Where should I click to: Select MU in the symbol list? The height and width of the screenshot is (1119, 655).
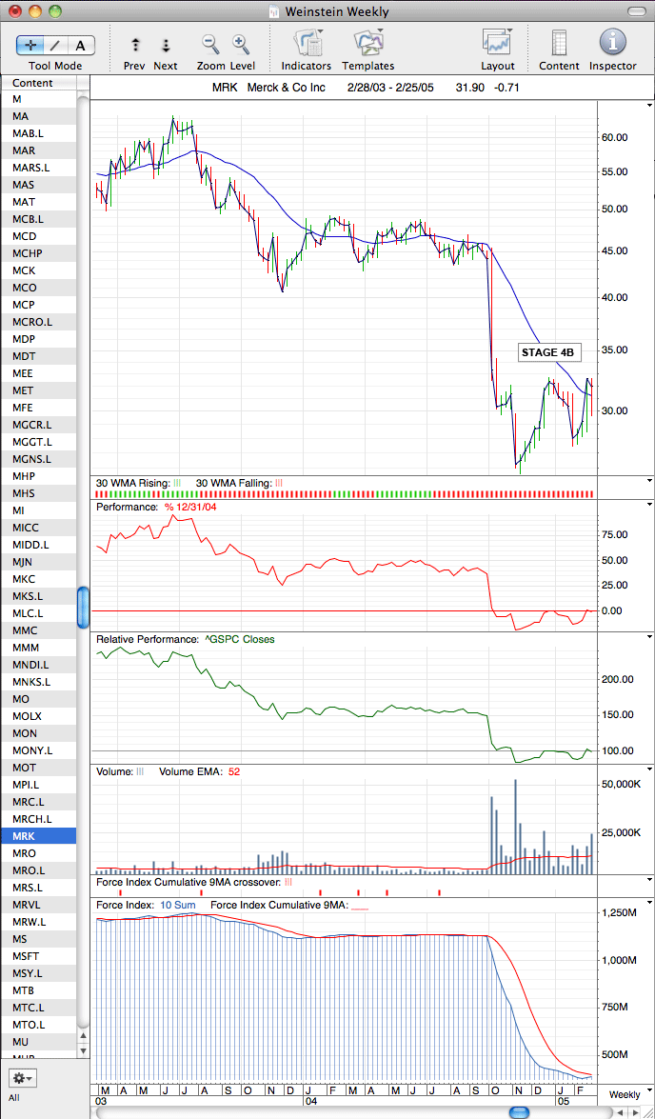coord(38,1041)
